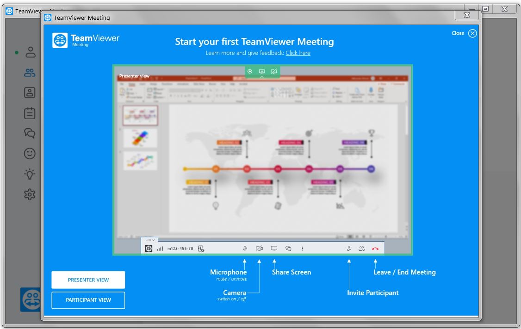Open the chat icon in meeting toolbar

coord(288,249)
